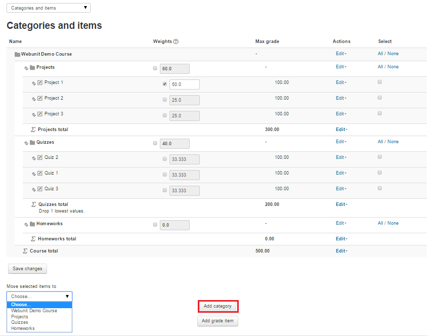This screenshot has height=336, width=435.
Task: Click the move icon beside Project 1
Action: [x=34, y=83]
